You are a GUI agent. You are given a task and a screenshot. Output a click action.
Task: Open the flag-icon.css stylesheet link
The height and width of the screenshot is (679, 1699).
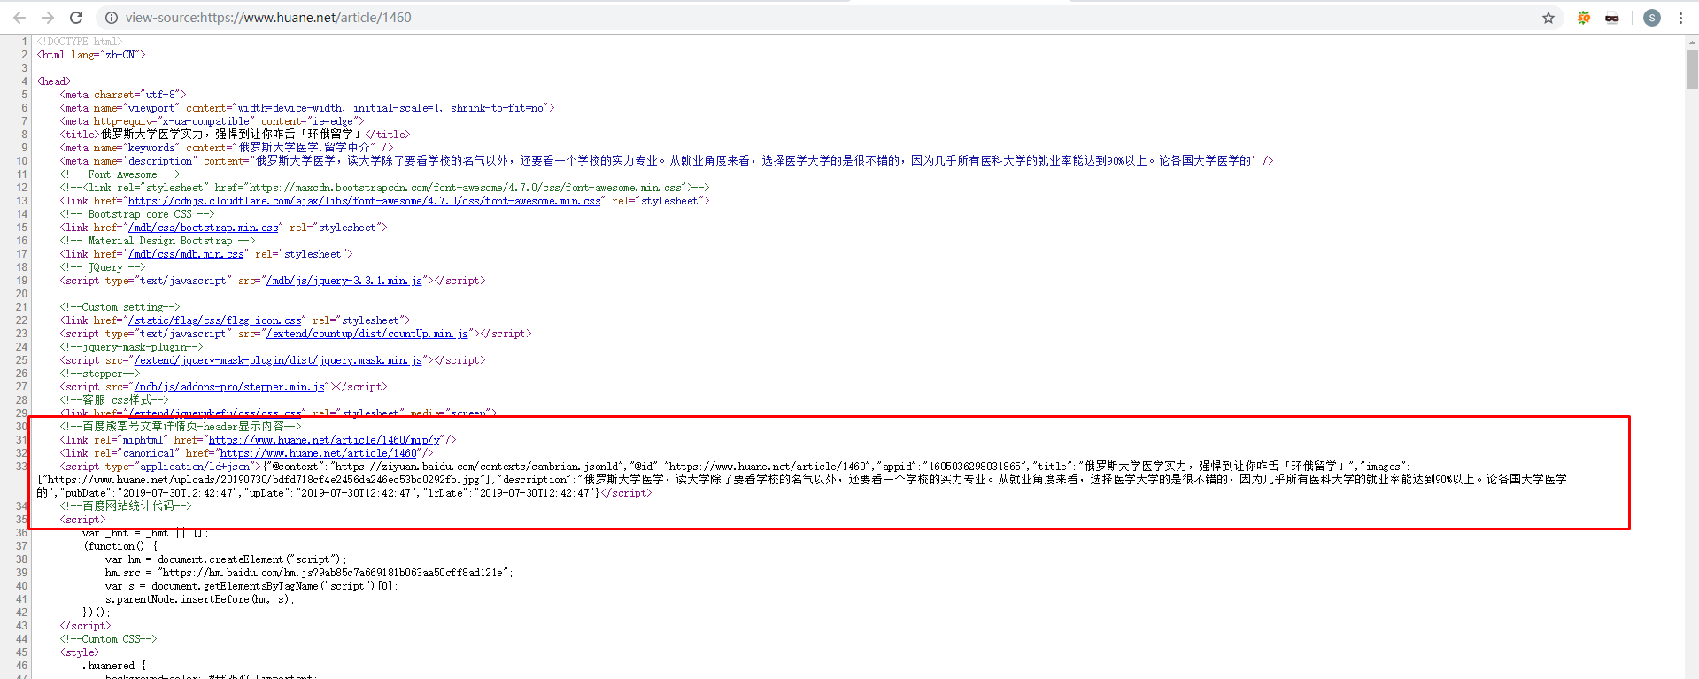215,320
